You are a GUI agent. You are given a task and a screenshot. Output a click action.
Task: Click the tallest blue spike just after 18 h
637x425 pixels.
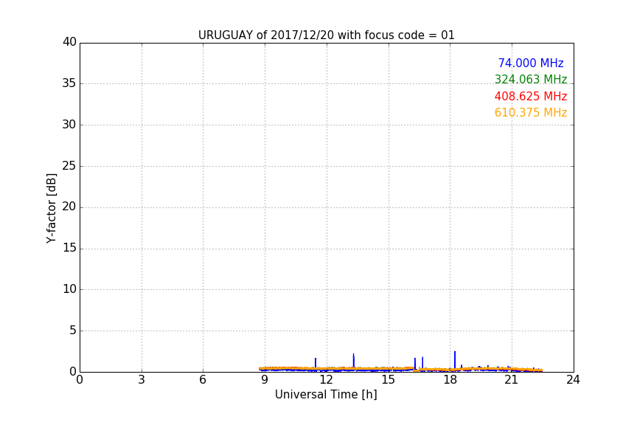click(455, 360)
